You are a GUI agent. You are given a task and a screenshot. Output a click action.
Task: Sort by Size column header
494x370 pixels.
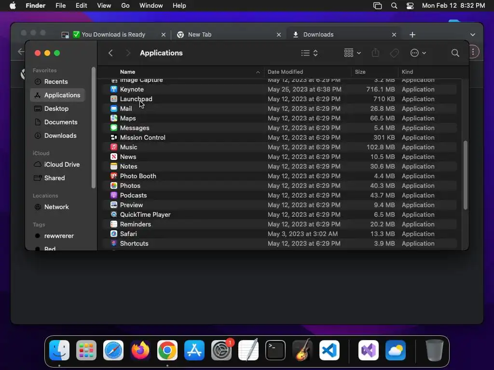coord(374,72)
